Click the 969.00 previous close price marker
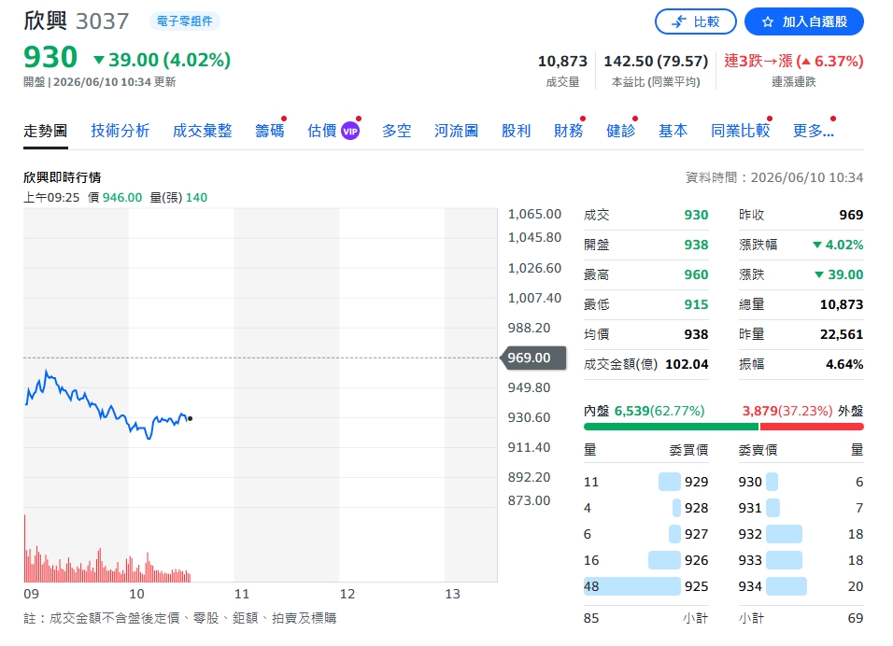 click(533, 358)
